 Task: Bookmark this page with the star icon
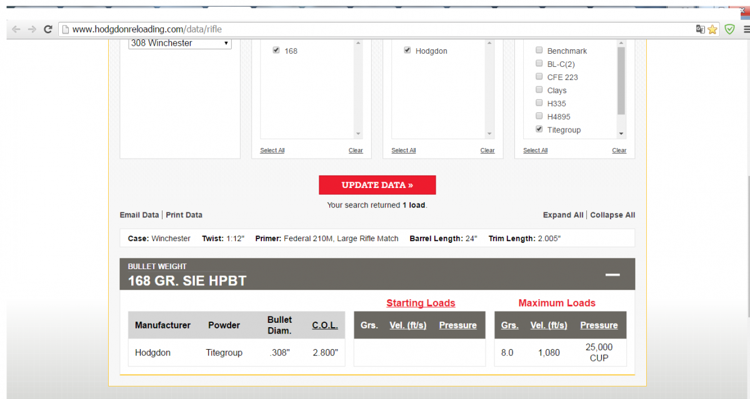point(712,29)
